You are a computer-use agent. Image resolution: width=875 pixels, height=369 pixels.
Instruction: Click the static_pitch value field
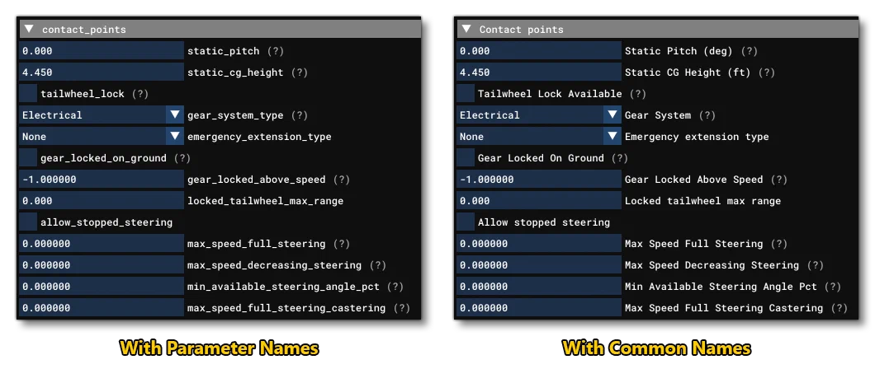point(102,50)
